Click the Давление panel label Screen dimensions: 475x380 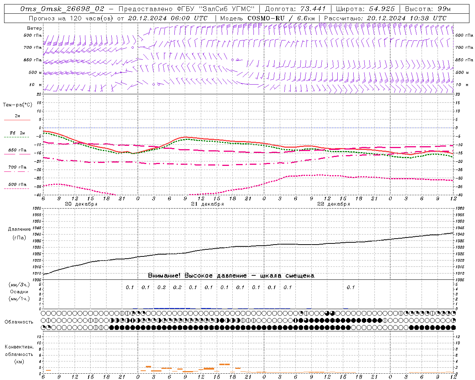pyautogui.click(x=19, y=229)
